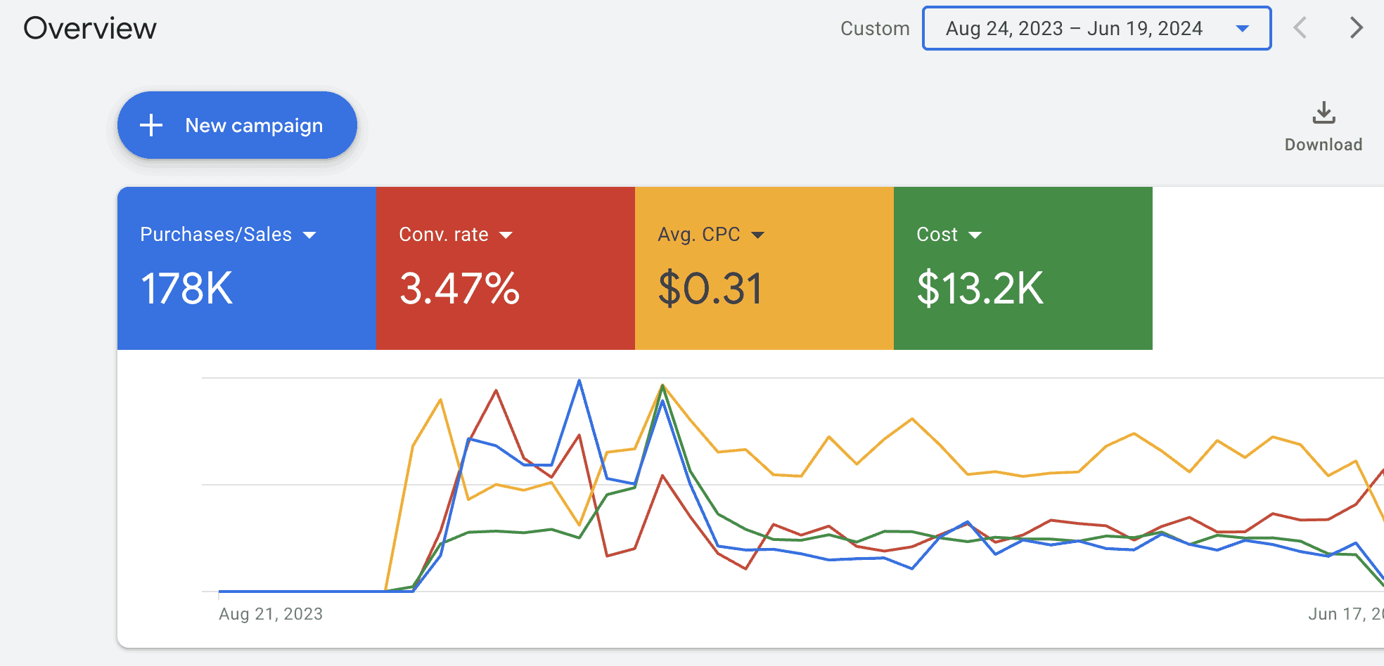1384x666 pixels.
Task: Click the Download label
Action: (x=1324, y=145)
